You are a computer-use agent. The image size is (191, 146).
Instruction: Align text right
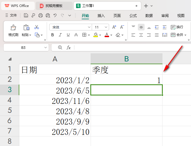[149, 35]
